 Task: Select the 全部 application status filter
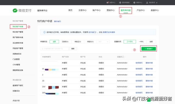pyautogui.click(x=54, y=42)
